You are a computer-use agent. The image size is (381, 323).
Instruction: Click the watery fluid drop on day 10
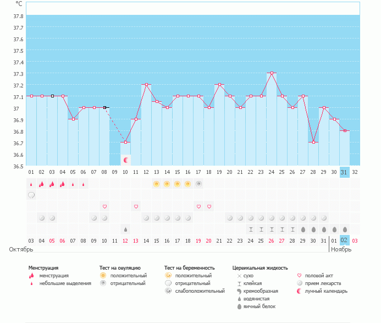(x=126, y=229)
